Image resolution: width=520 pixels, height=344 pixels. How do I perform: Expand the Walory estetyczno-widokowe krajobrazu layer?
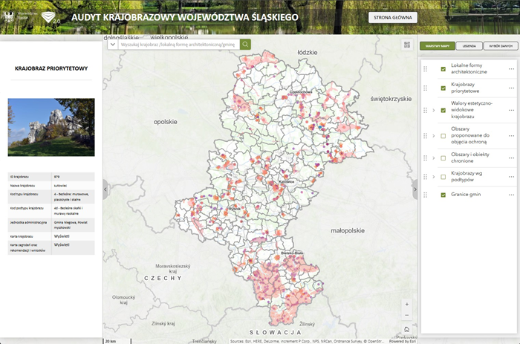(434, 110)
